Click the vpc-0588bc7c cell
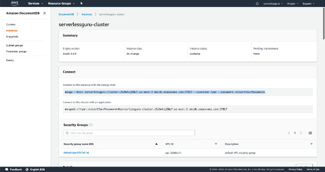The width and height of the screenshot is (325, 172). click(x=173, y=153)
